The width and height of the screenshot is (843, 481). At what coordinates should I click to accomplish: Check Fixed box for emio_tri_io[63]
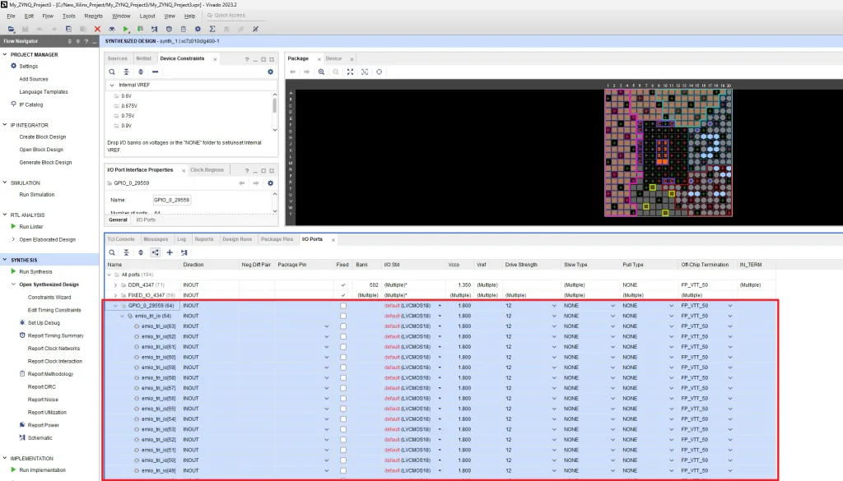pos(343,326)
